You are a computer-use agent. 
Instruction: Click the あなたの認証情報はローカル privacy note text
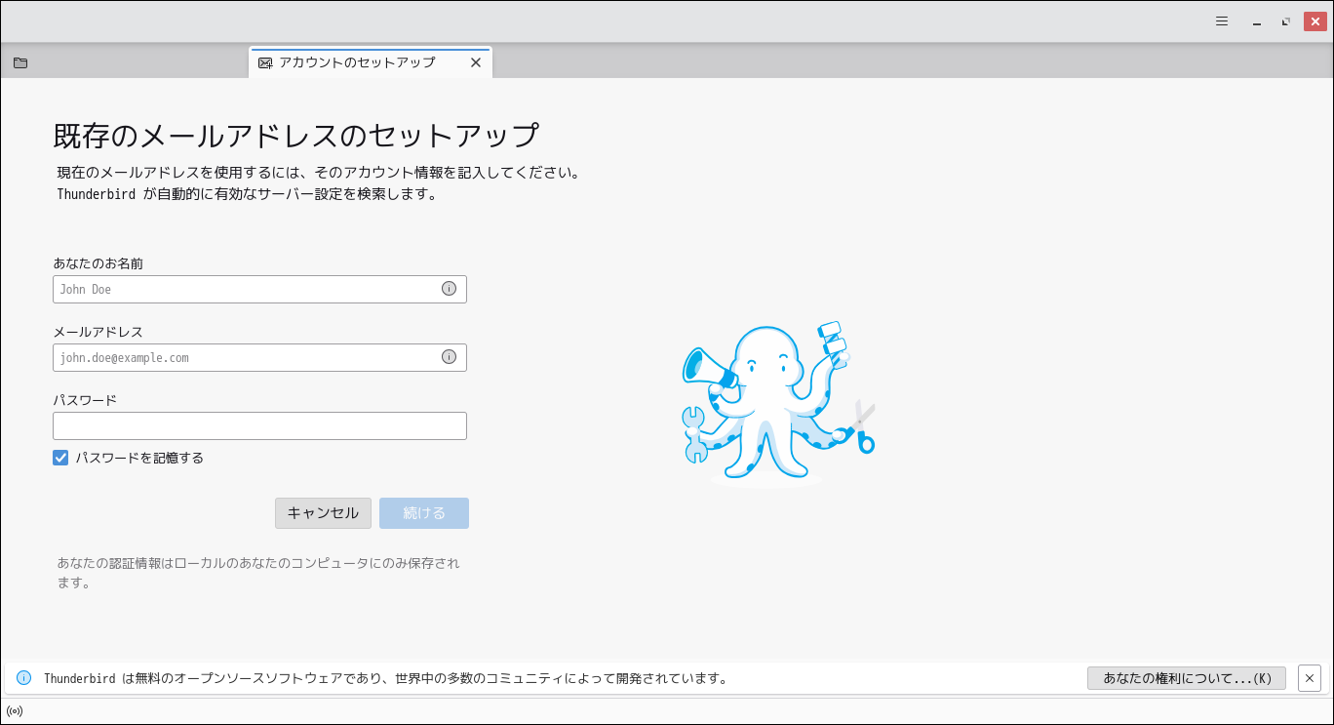258,573
